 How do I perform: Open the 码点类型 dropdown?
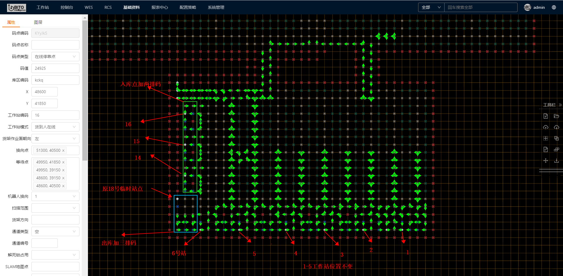55,57
